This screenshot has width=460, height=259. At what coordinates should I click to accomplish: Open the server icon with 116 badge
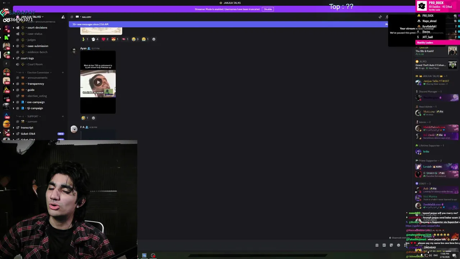pos(6,90)
